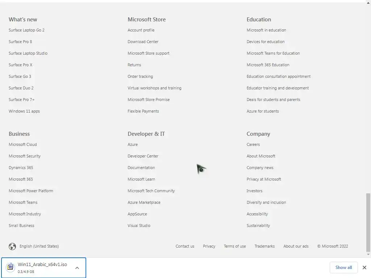Click the scrollbar up arrow
Image resolution: width=371 pixels, height=278 pixels.
click(x=368, y=3)
